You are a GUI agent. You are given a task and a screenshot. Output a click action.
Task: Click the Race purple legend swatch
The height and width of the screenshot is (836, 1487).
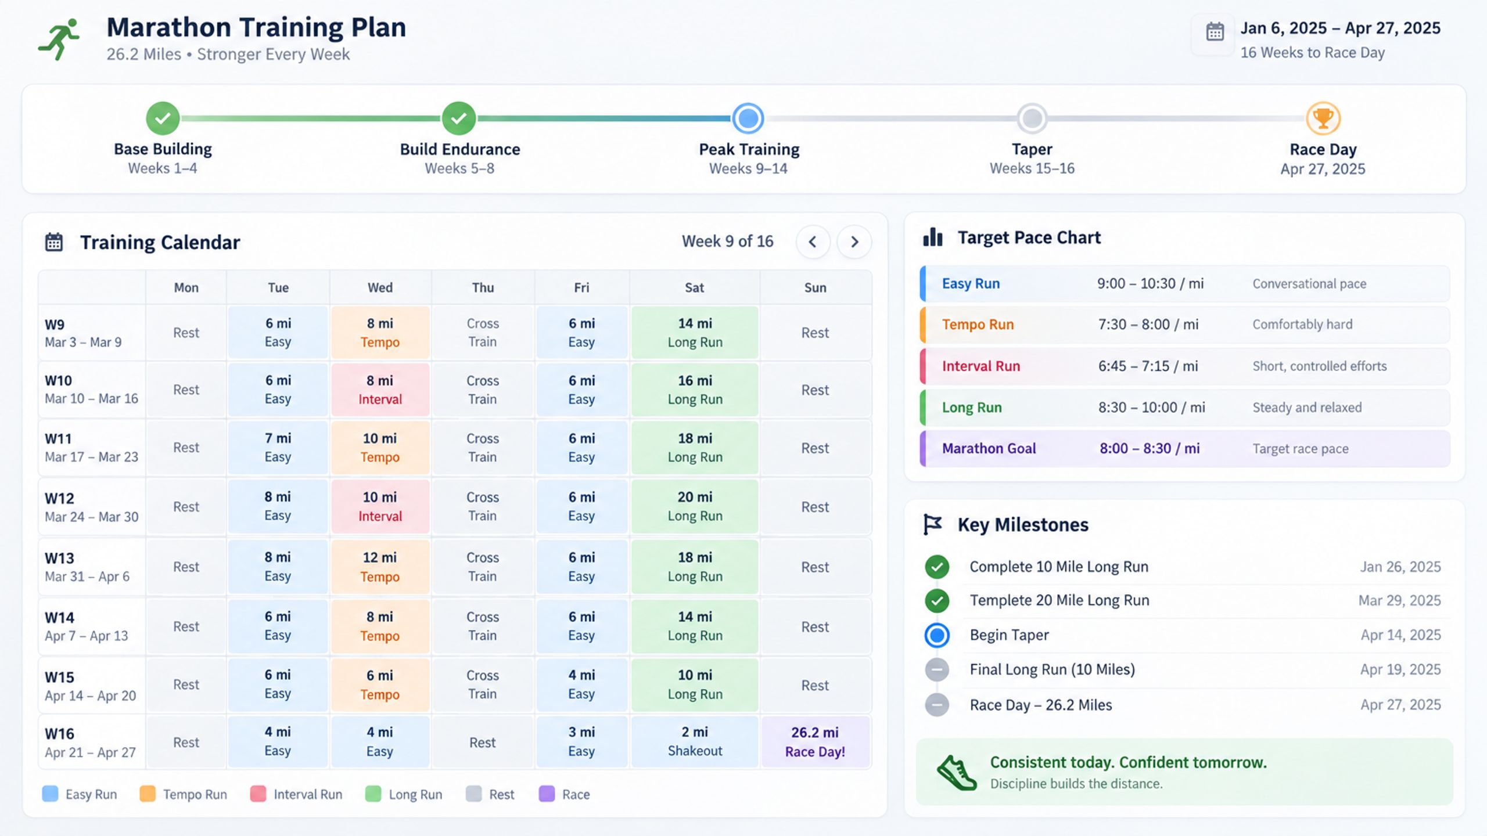pos(547,794)
